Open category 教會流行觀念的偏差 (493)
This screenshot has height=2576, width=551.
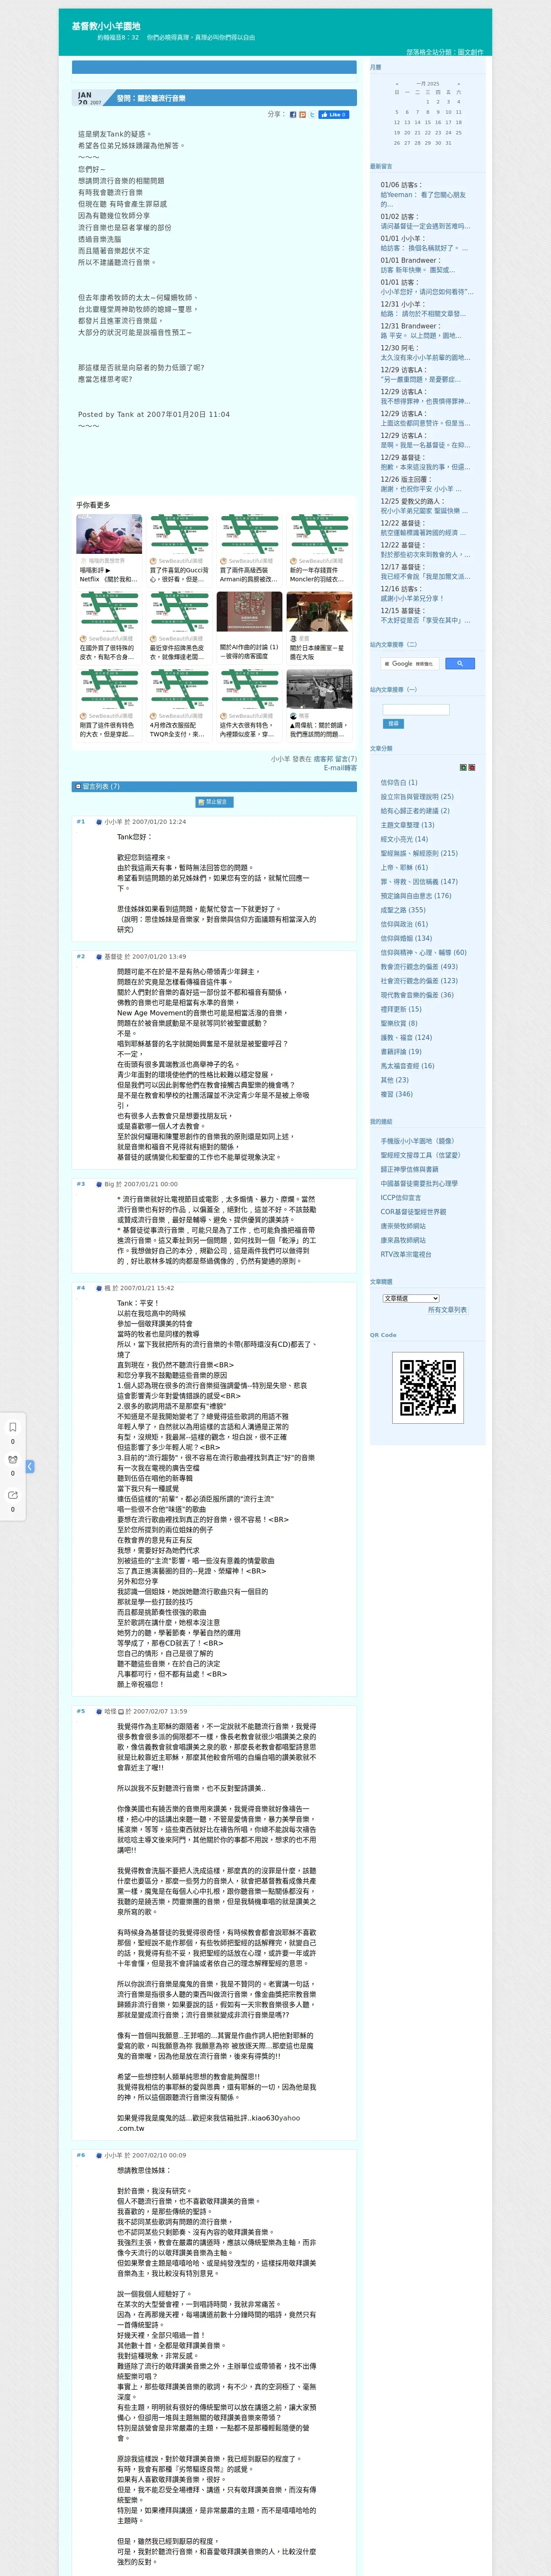(419, 966)
